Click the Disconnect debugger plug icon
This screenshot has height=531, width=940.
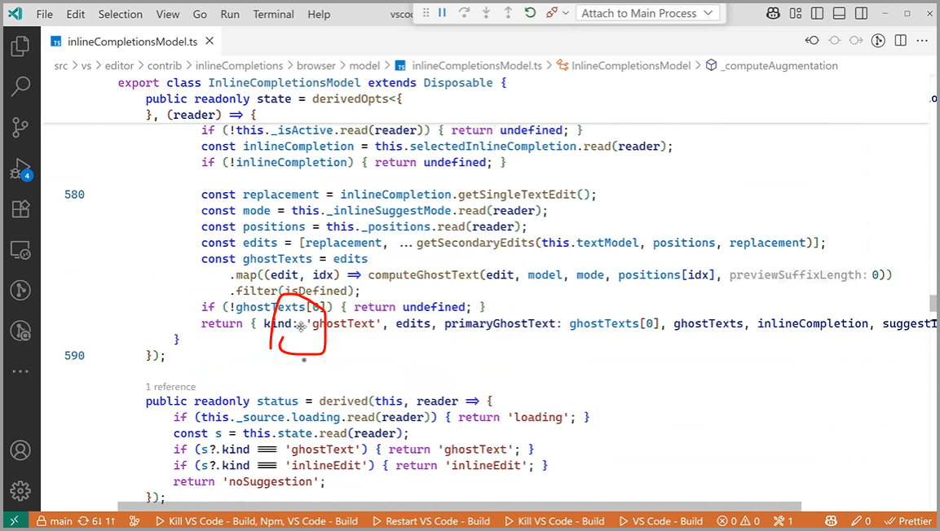[x=551, y=13]
